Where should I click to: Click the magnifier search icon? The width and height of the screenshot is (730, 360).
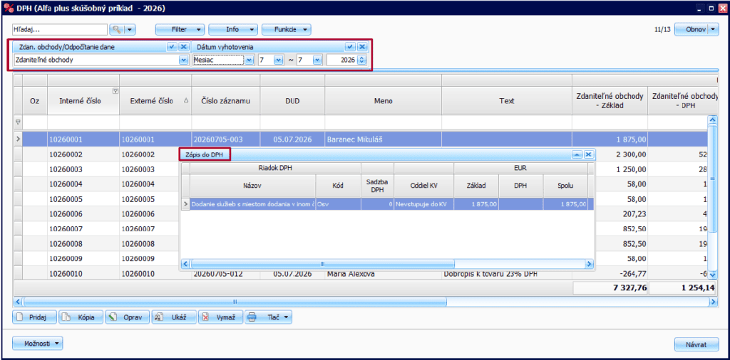117,30
